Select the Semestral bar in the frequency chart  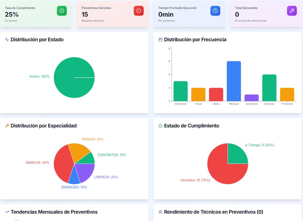[181, 91]
